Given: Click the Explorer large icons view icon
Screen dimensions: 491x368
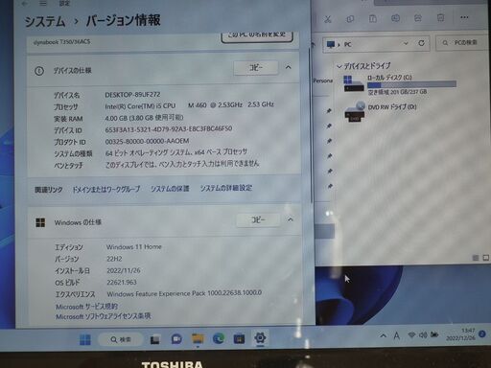Looking at the screenshot, I should [486, 258].
